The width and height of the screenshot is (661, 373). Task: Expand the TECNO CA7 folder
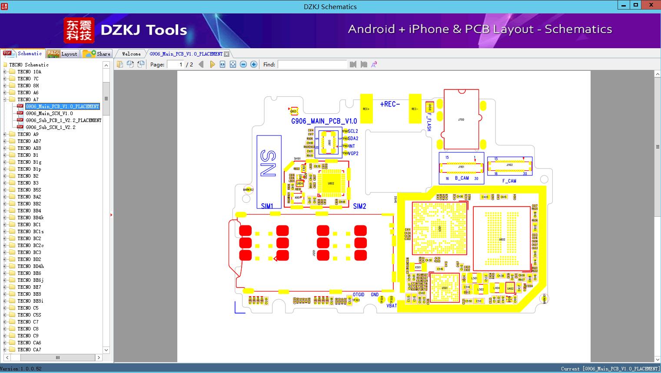click(5, 350)
